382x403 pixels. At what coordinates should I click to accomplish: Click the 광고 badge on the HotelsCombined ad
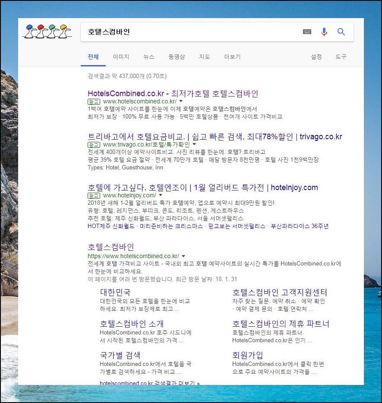[94, 102]
